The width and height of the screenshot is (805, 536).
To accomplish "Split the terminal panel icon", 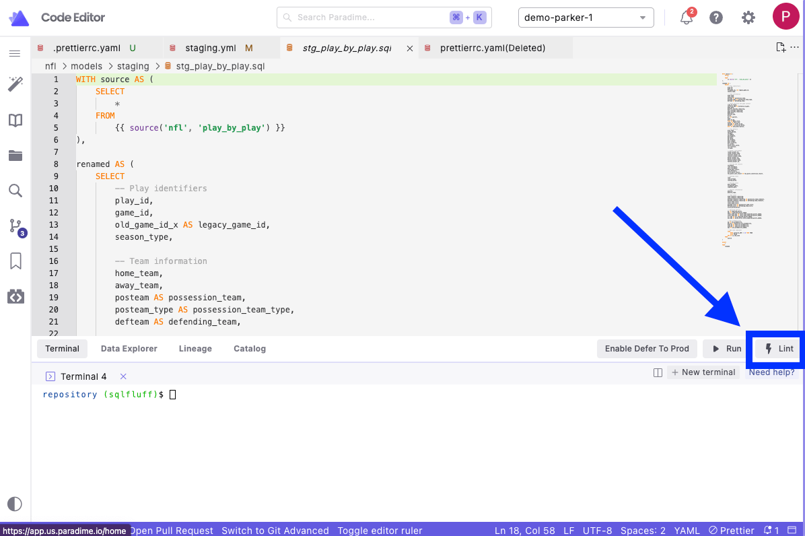I will 658,373.
